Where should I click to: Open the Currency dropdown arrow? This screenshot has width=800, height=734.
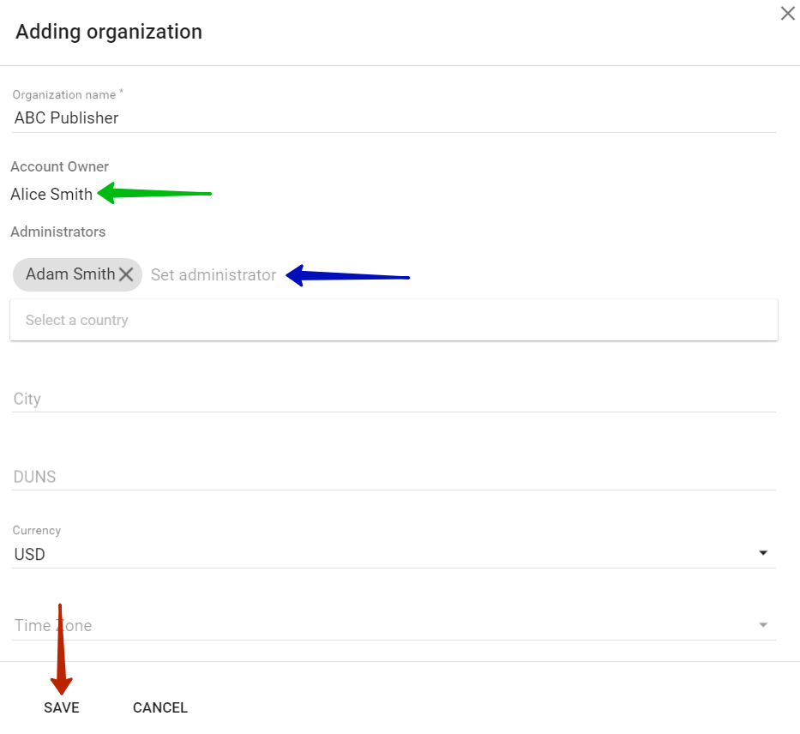point(763,554)
